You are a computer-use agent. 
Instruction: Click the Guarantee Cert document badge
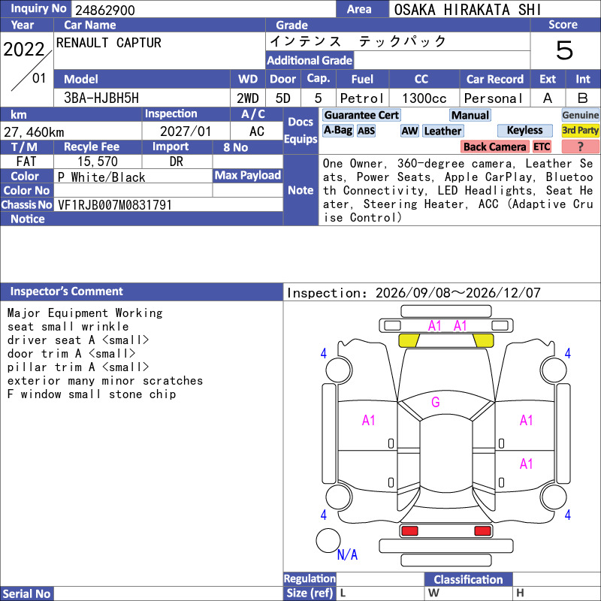(x=361, y=116)
